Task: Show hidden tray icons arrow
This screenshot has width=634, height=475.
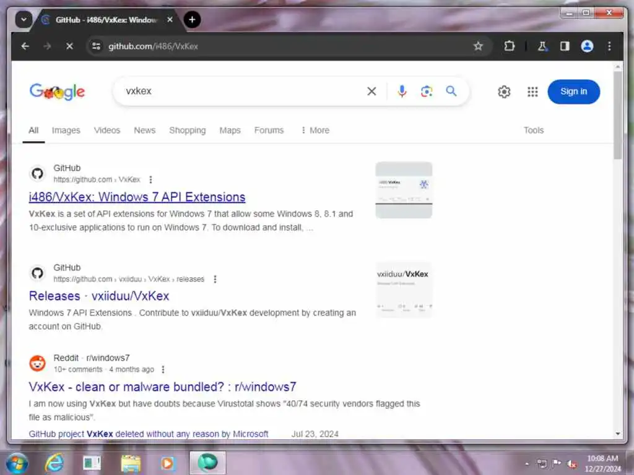Action: point(527,464)
